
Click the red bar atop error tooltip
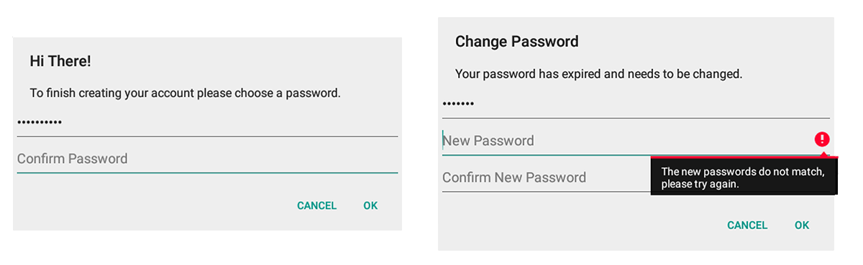pyautogui.click(x=744, y=156)
